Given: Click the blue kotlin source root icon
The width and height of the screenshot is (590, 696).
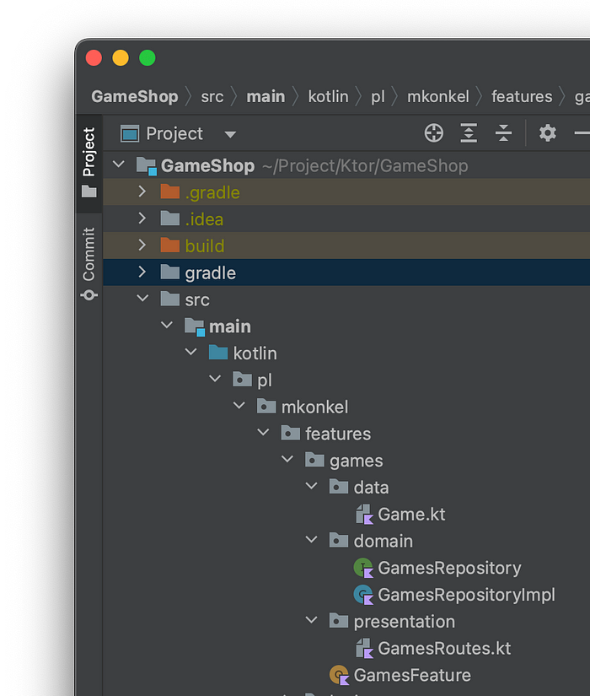Looking at the screenshot, I should [x=218, y=353].
